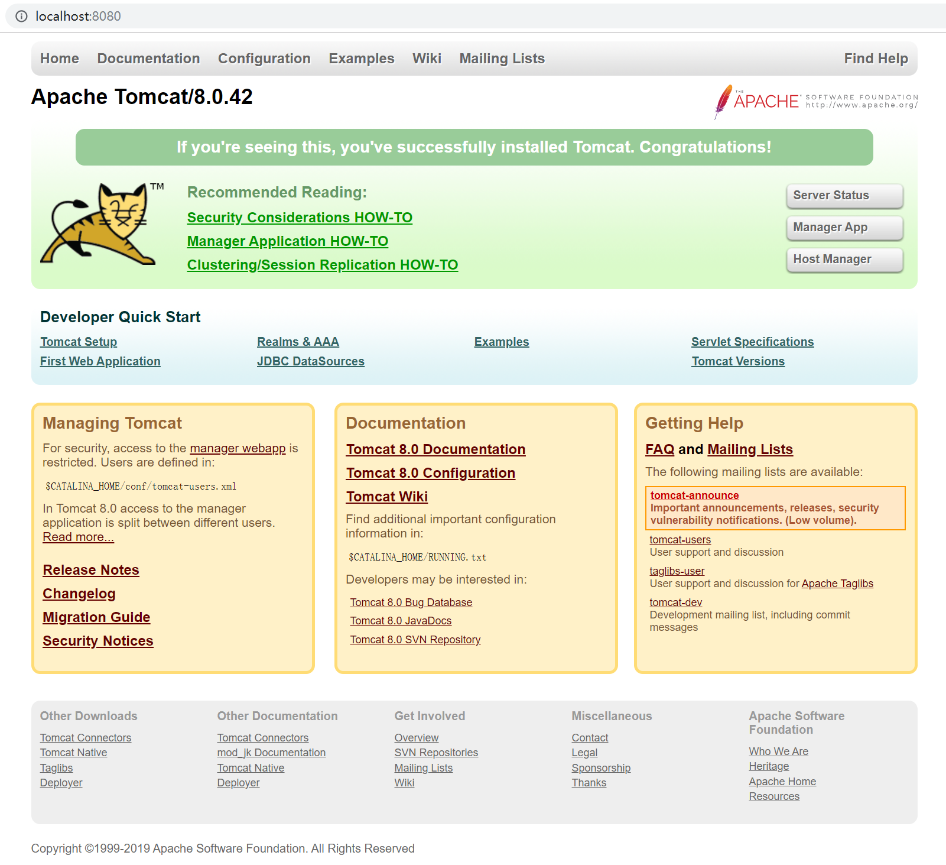The height and width of the screenshot is (865, 946).
Task: Open Mailing Lists under Get Involved
Action: pyautogui.click(x=424, y=768)
